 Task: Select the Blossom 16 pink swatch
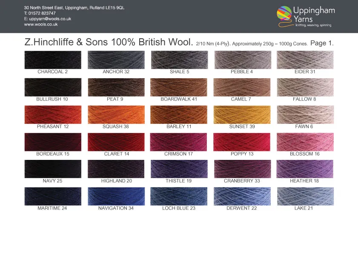pos(305,142)
